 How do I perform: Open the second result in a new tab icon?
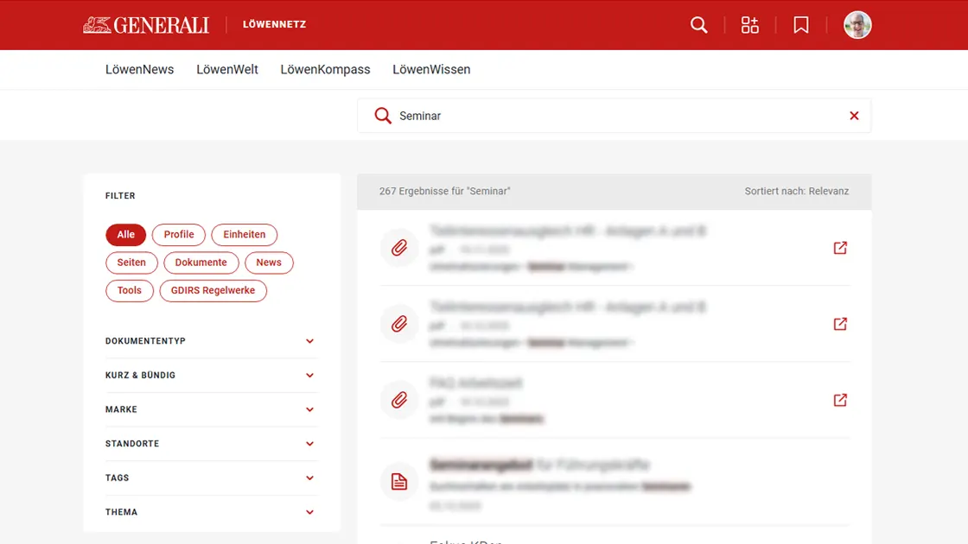coord(839,324)
